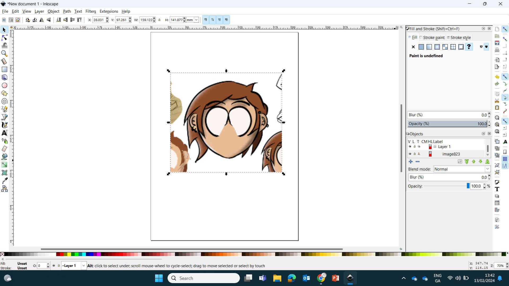The width and height of the screenshot is (509, 286).
Task: Toggle scale stroke width with object button
Action: pyautogui.click(x=206, y=20)
